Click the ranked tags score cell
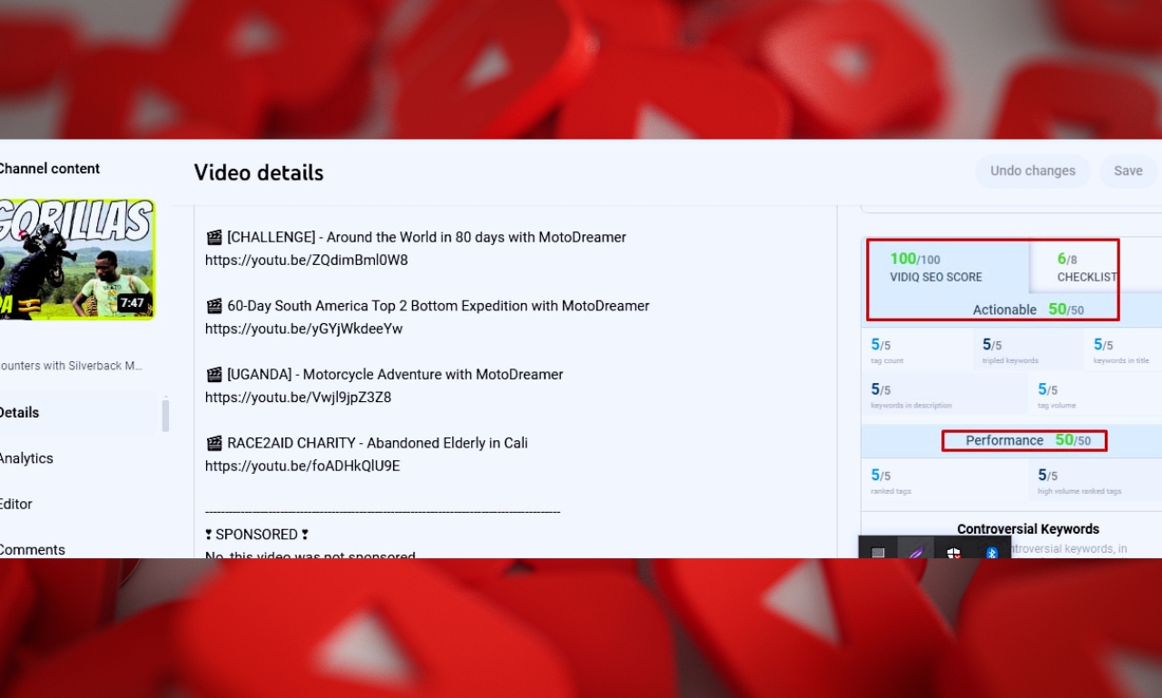This screenshot has width=1162, height=698. (x=944, y=480)
